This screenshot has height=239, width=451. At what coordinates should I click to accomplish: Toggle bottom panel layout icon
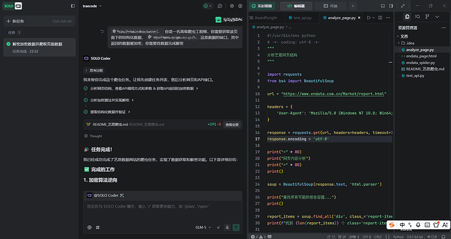[383, 6]
